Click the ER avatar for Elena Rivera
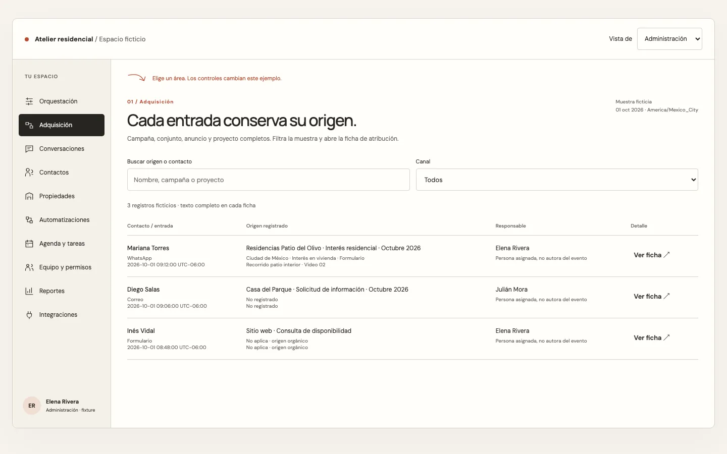Image resolution: width=727 pixels, height=454 pixels. click(32, 406)
